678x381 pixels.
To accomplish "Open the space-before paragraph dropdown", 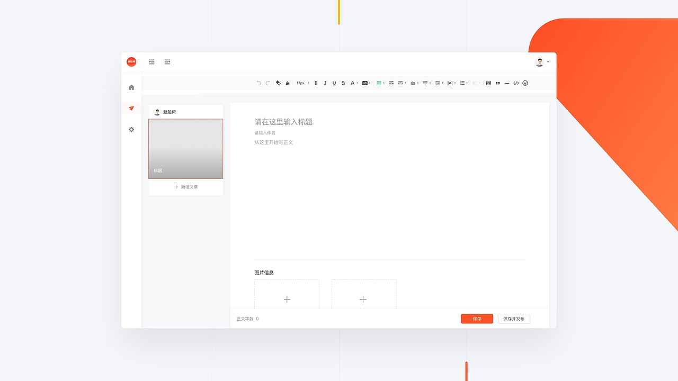I will pyautogui.click(x=414, y=83).
